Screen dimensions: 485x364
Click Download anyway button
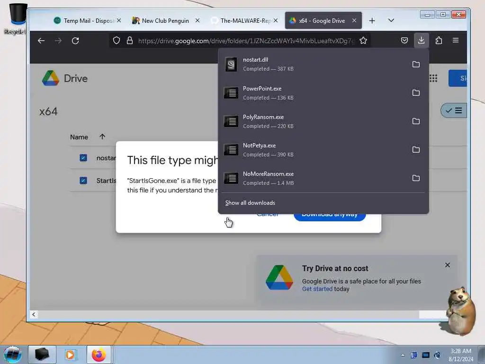click(x=330, y=217)
